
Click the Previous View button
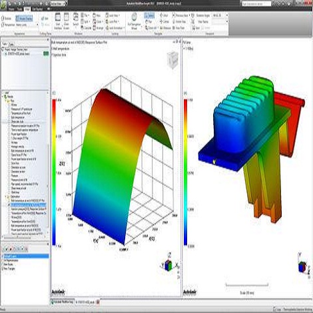[180, 15]
